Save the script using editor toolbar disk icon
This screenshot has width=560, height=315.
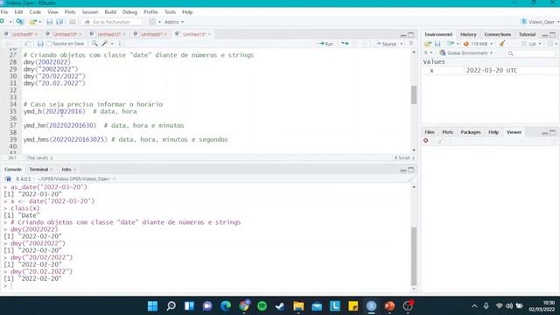pos(40,44)
